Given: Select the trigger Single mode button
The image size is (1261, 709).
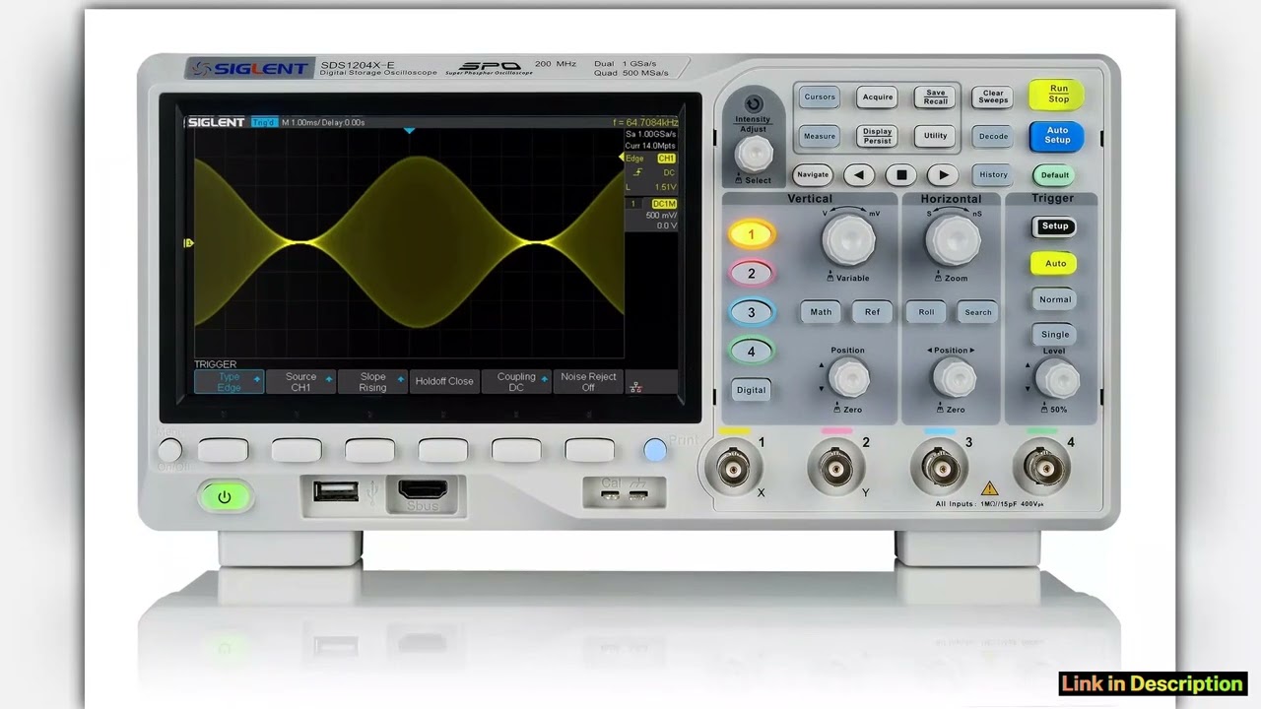Looking at the screenshot, I should 1054,334.
